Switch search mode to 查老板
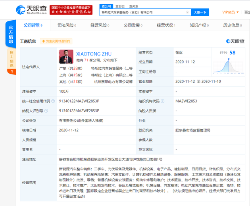Screen dimensions: 250x206 click(120, 6)
